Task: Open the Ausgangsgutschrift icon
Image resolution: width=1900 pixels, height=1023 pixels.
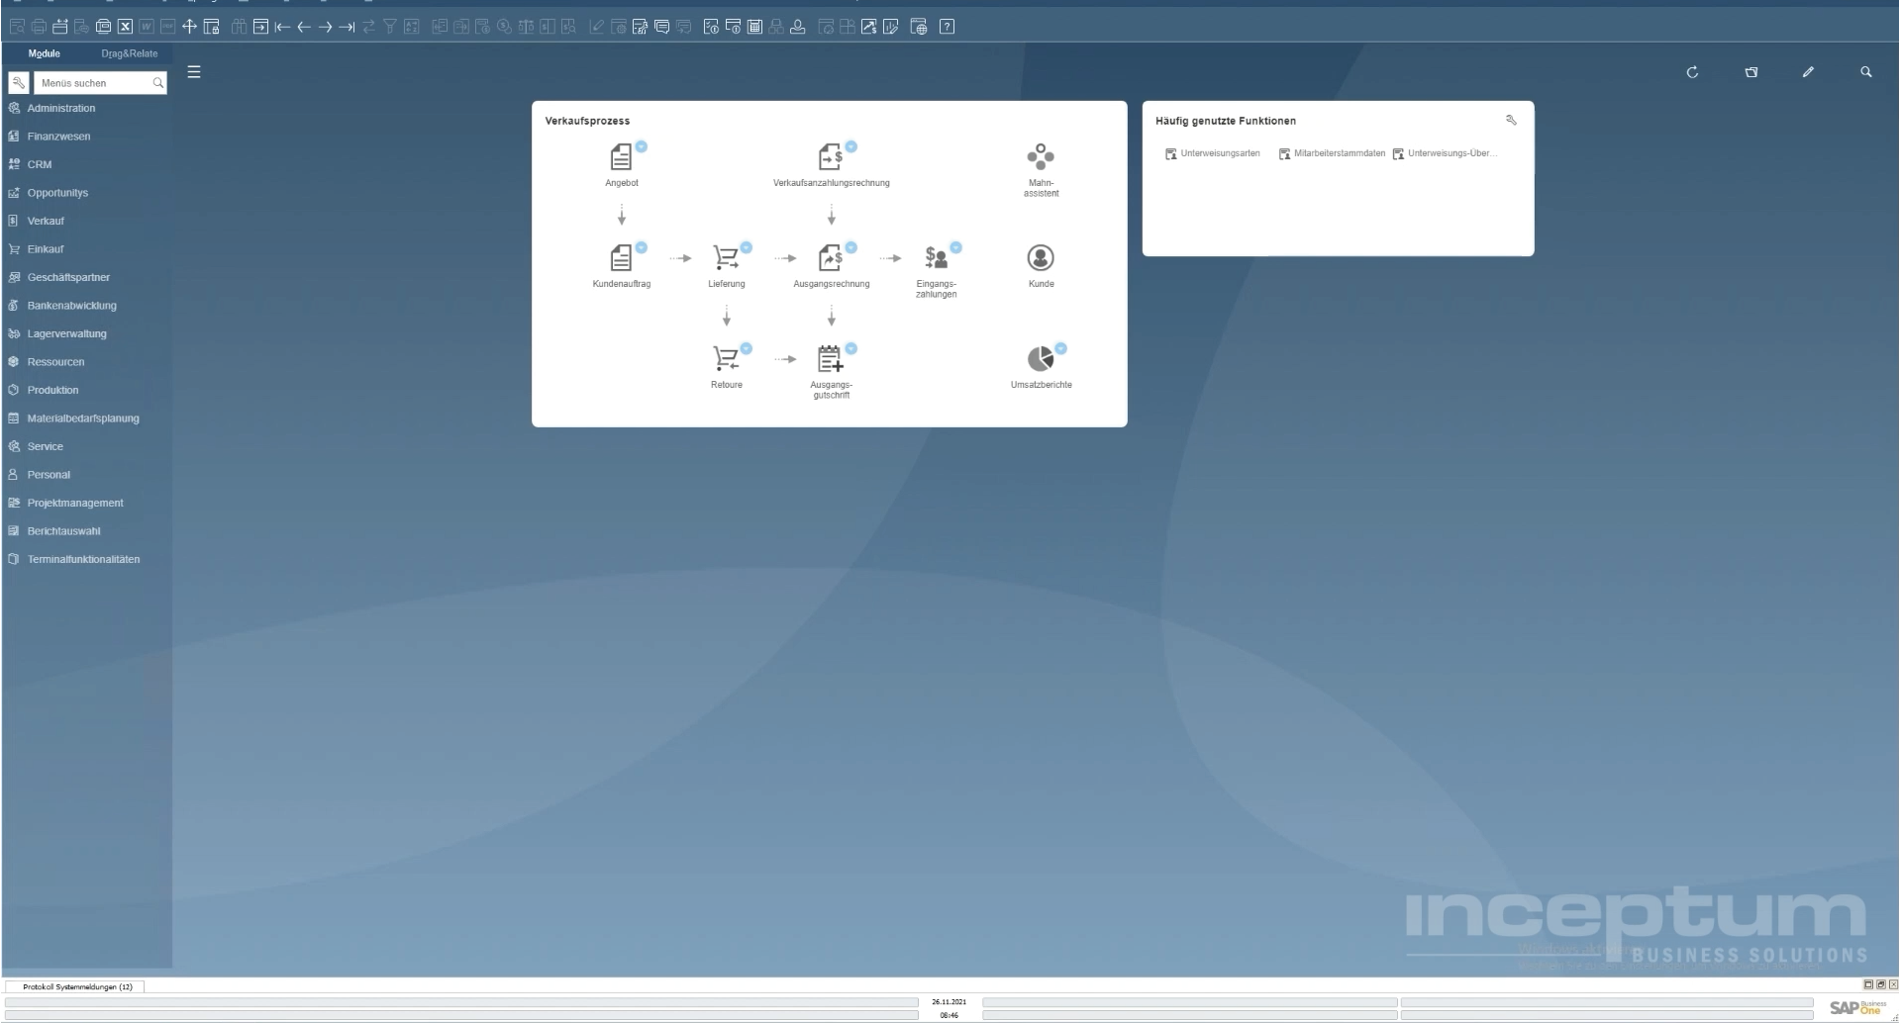Action: pyautogui.click(x=831, y=358)
